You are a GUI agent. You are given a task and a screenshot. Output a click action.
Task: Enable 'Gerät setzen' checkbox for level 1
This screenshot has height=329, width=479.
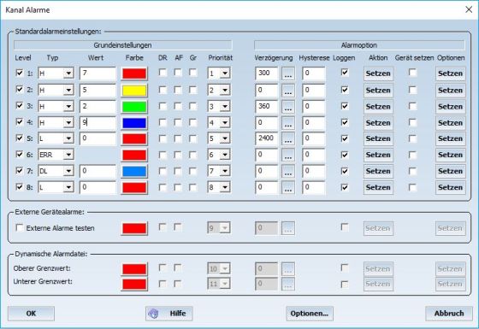pyautogui.click(x=412, y=73)
